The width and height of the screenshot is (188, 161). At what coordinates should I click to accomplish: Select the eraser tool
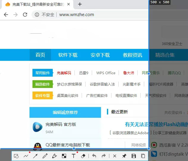[83, 156]
